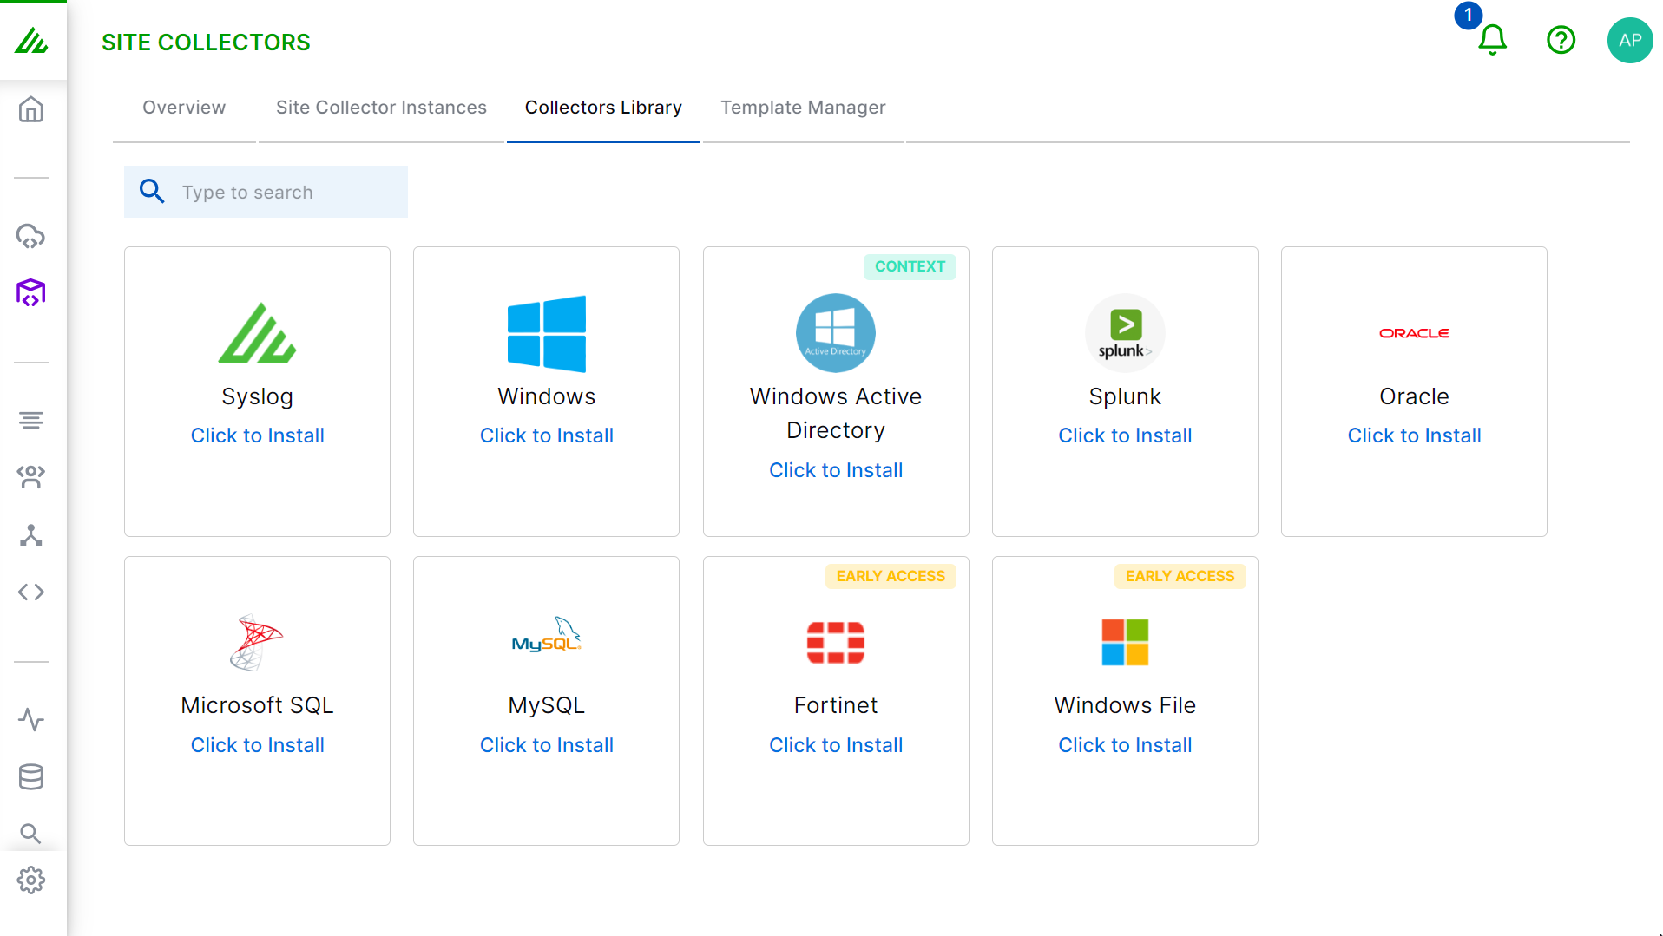This screenshot has height=936, width=1663.
Task: Click the Microsoft SQL card title
Action: pos(257,705)
